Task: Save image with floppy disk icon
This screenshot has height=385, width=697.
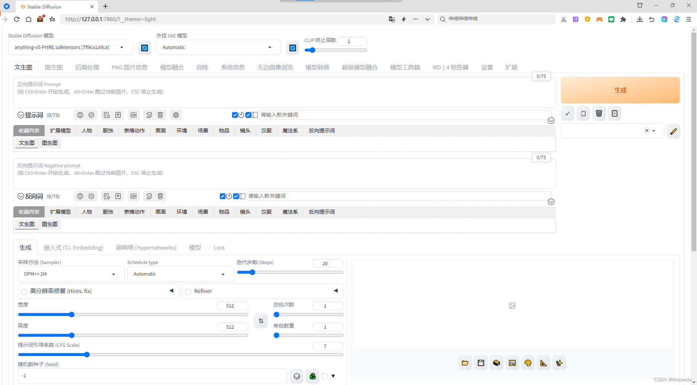Action: 481,363
